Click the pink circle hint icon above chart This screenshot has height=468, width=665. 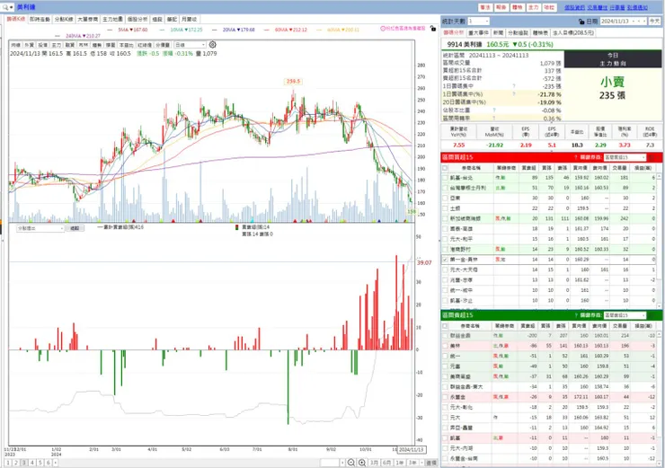click(x=383, y=29)
